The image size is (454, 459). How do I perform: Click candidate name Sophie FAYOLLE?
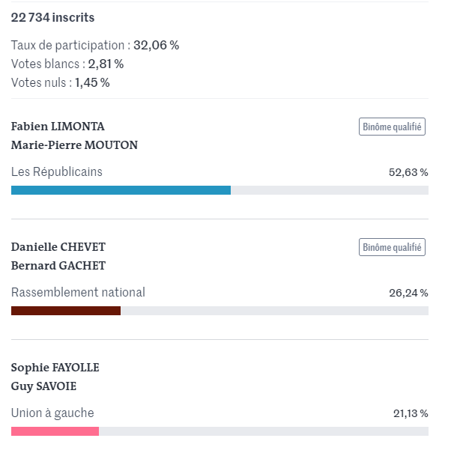click(55, 368)
